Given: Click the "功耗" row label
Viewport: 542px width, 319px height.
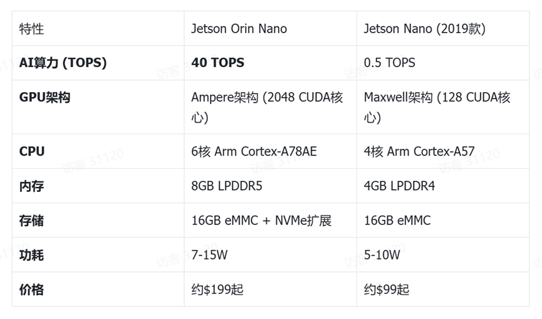Looking at the screenshot, I should [x=32, y=255].
